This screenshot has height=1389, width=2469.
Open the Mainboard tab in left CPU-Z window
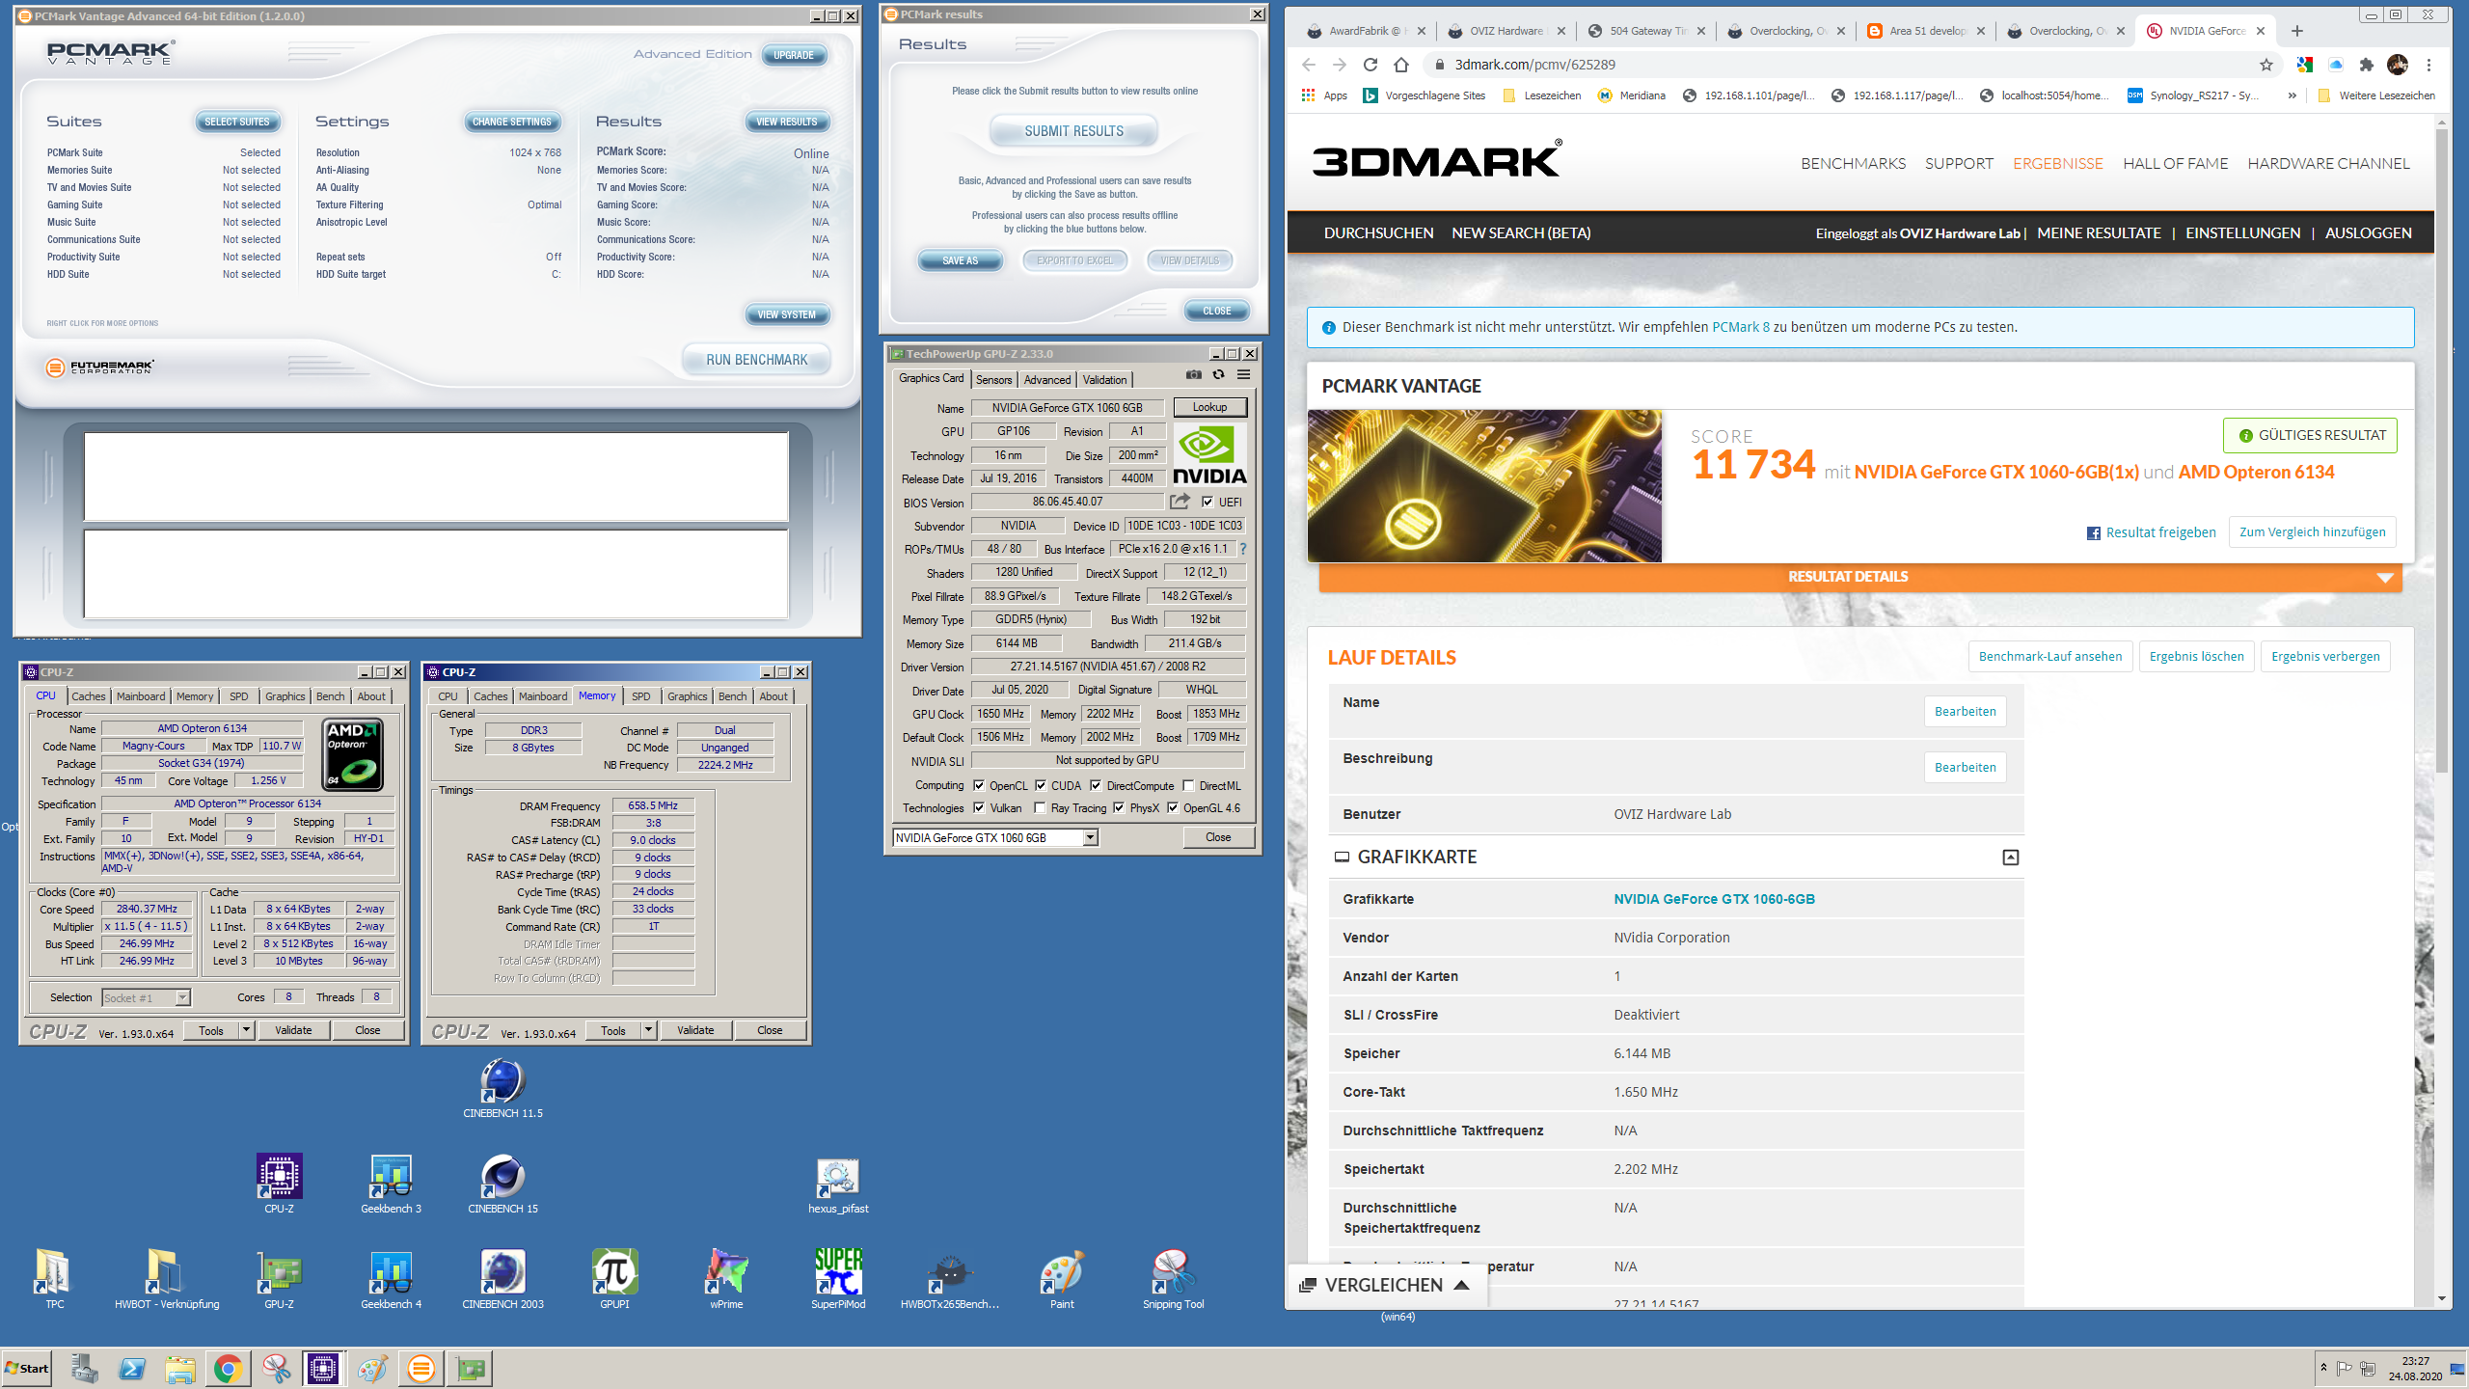click(x=141, y=696)
